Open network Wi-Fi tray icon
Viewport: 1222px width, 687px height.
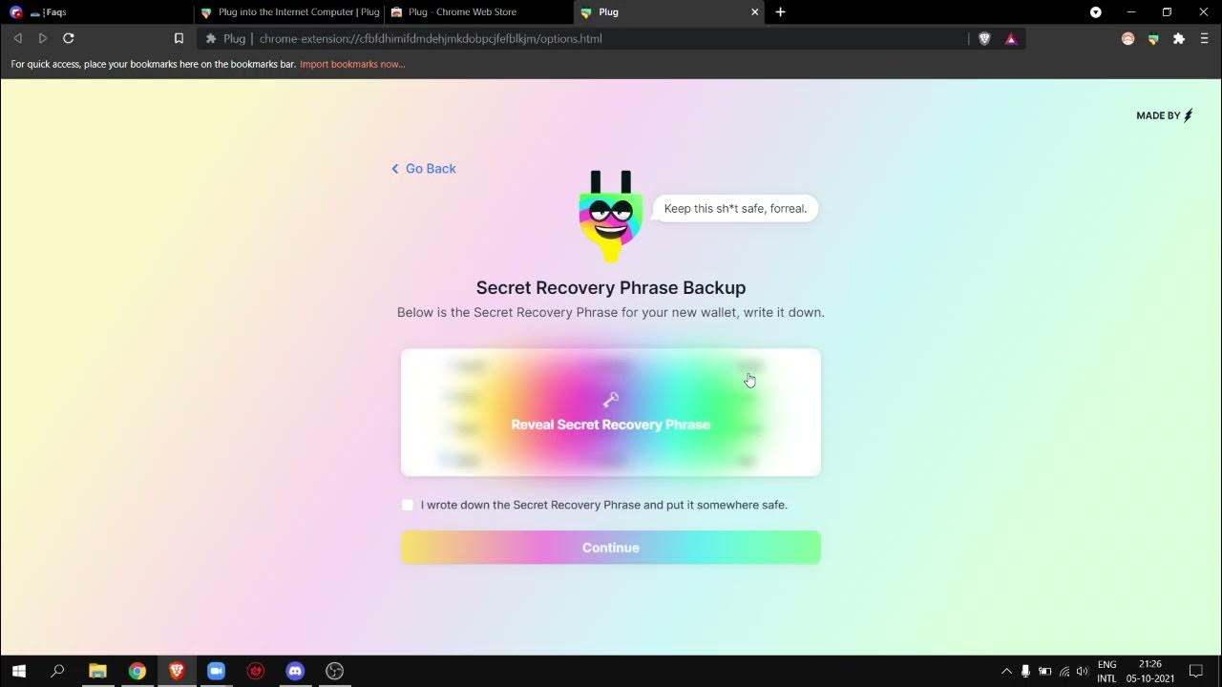tap(1064, 671)
